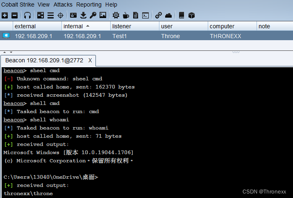Sort sessions by the computer column header

pos(232,26)
